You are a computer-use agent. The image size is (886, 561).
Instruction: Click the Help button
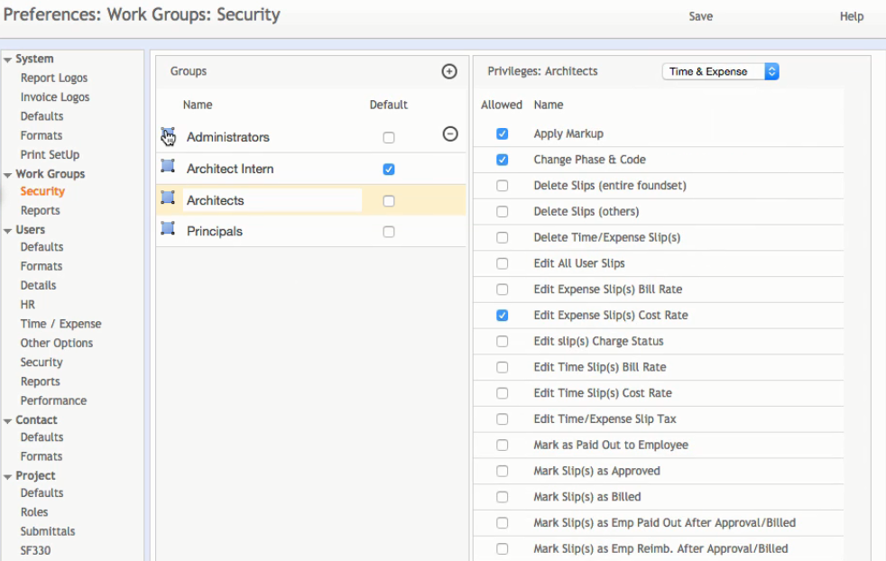pos(851,16)
